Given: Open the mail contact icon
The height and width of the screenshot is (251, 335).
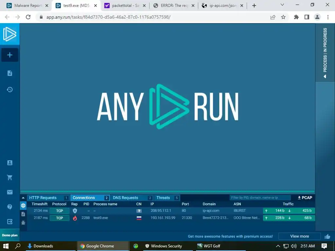Looking at the screenshot, I should coord(10,192).
